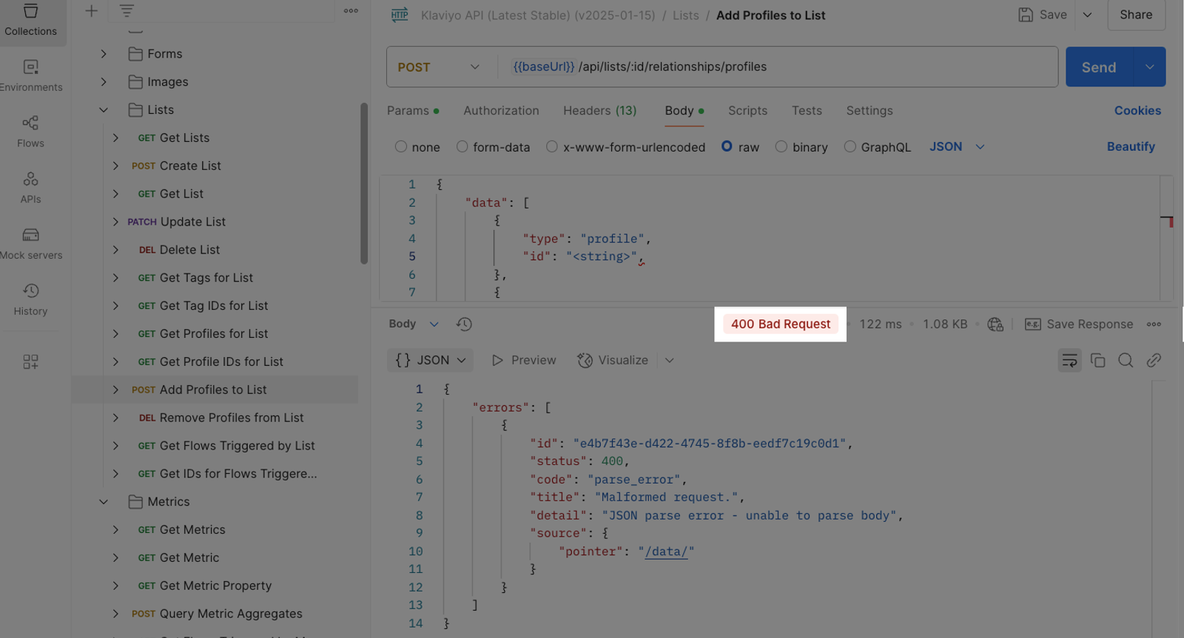This screenshot has width=1184, height=638.
Task: Switch to the Headers (13) tab
Action: [x=599, y=111]
